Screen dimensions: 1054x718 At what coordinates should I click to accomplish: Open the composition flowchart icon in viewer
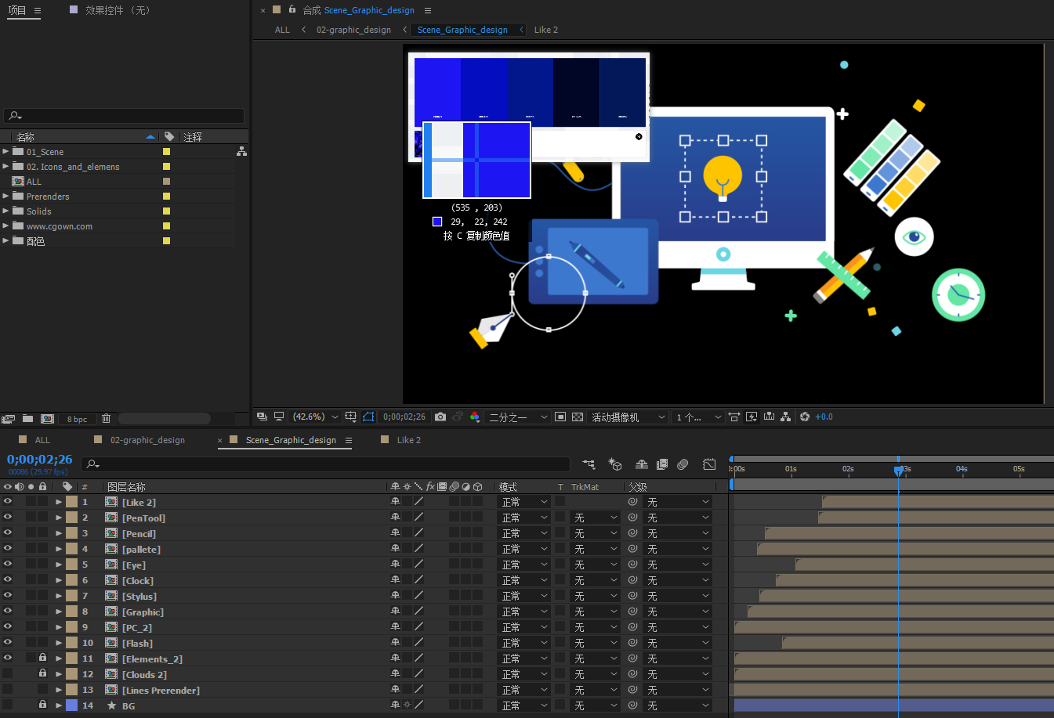pos(785,417)
